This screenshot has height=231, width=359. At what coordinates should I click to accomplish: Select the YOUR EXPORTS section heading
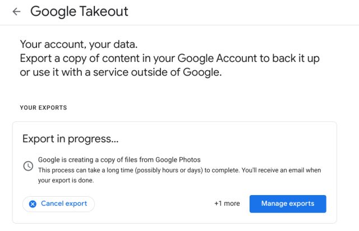coord(44,107)
